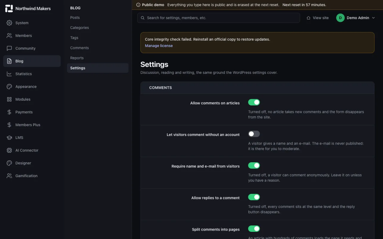
Task: Disable Allow comments on articles
Action: [x=254, y=102]
